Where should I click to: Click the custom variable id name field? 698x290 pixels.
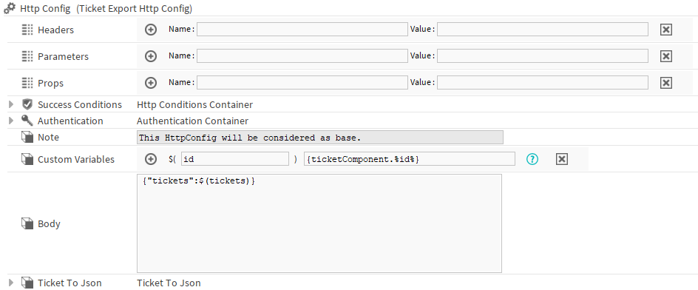coord(235,159)
